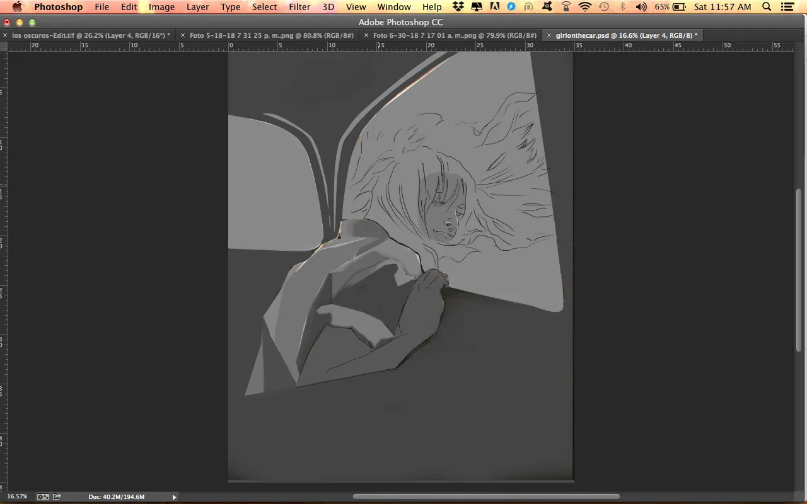Click the share/export icon in the status bar
The width and height of the screenshot is (807, 504).
pos(57,496)
